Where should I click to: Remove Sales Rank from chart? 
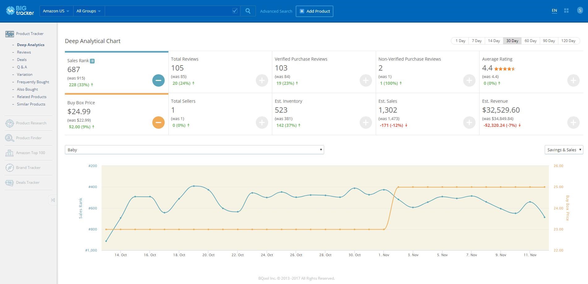tap(158, 80)
